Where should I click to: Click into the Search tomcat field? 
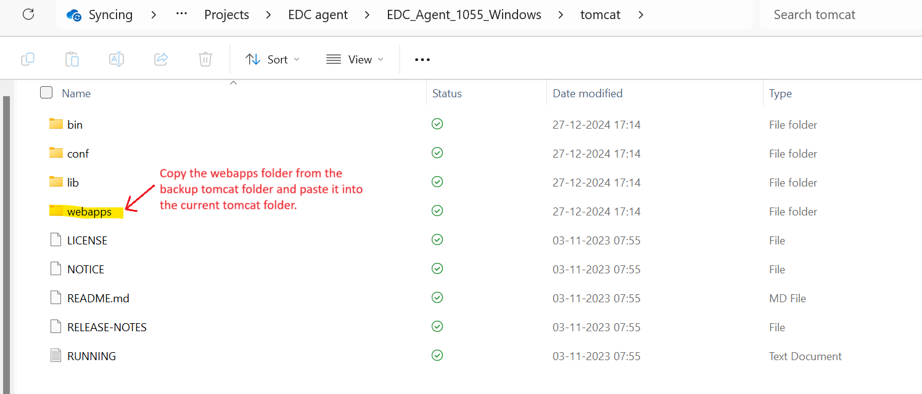tap(841, 15)
